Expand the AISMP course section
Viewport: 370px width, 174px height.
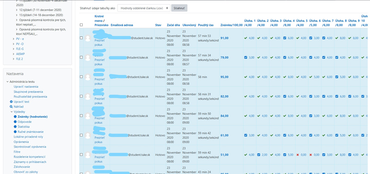14,54
